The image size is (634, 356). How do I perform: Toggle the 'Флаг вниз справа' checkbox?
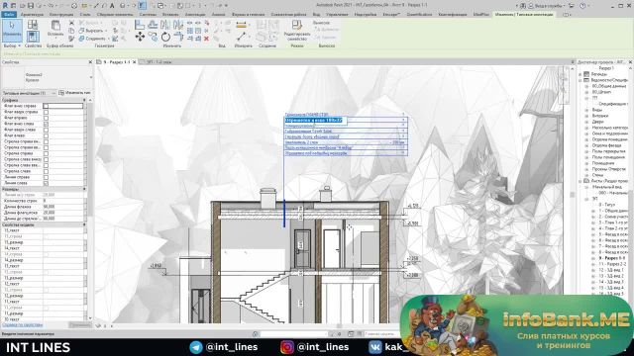(46, 106)
